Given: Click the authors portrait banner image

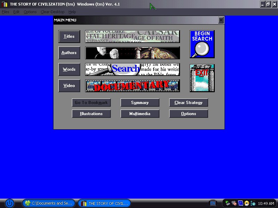Looking at the screenshot, I should (x=132, y=53).
